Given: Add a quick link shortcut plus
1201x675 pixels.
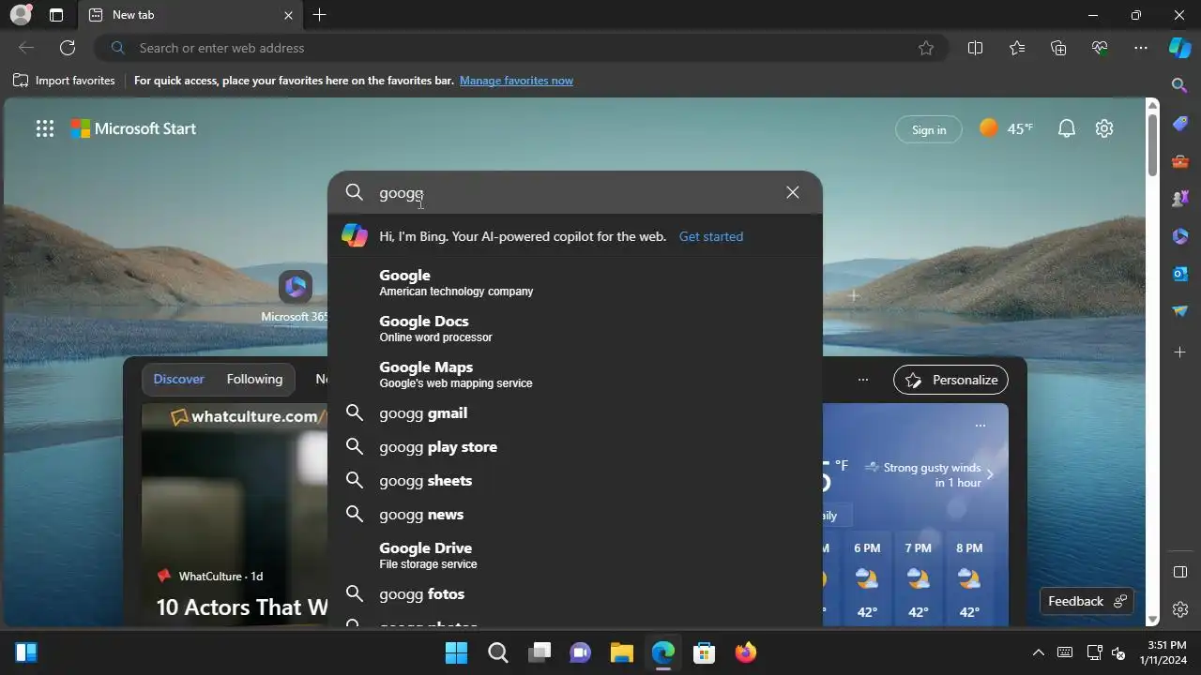Looking at the screenshot, I should [854, 295].
